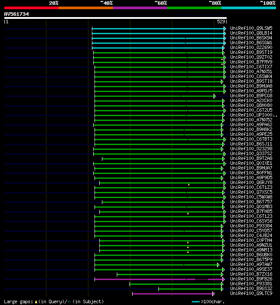This screenshot has height=305, width=280.
Task: Select UniRef100_C6TBT3 label
Action: [251, 139]
